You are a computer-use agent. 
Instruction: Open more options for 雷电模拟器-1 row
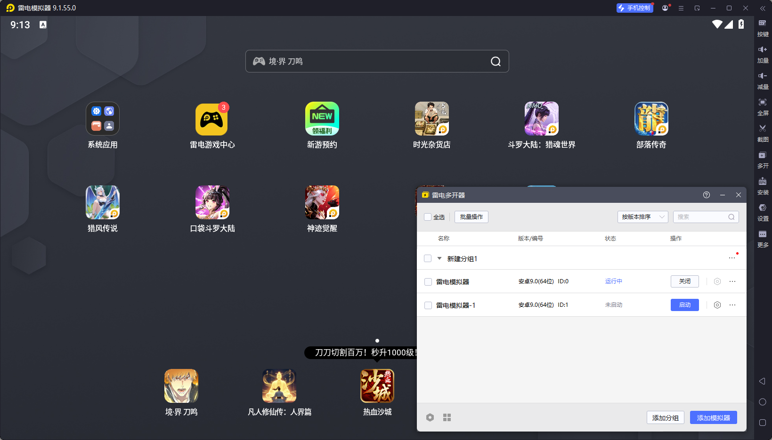point(732,305)
